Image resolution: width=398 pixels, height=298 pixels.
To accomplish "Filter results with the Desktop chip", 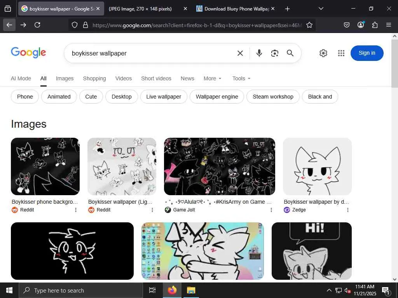I will coord(122,97).
